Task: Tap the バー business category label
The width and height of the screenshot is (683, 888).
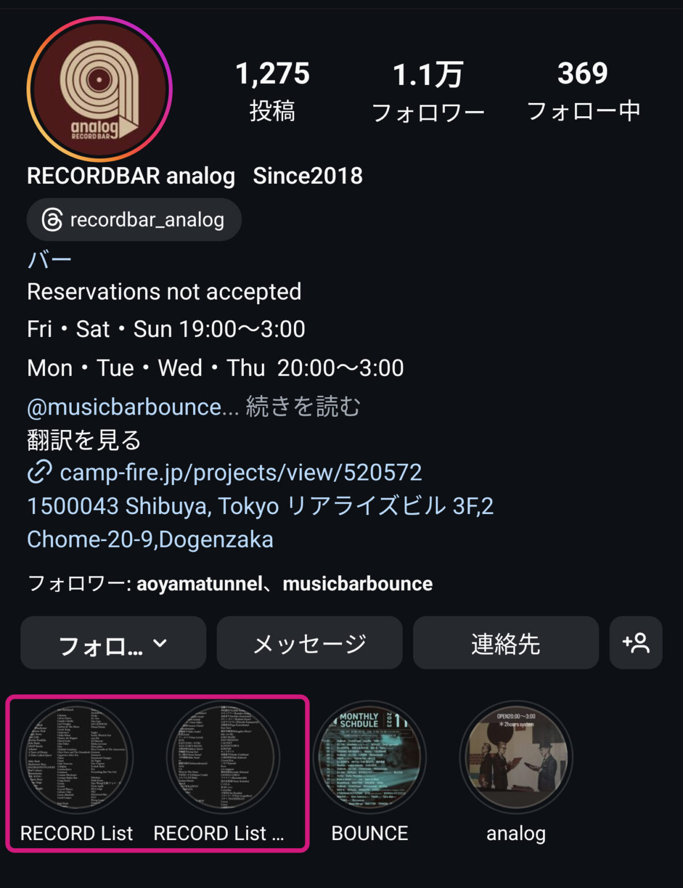Action: pos(50,259)
